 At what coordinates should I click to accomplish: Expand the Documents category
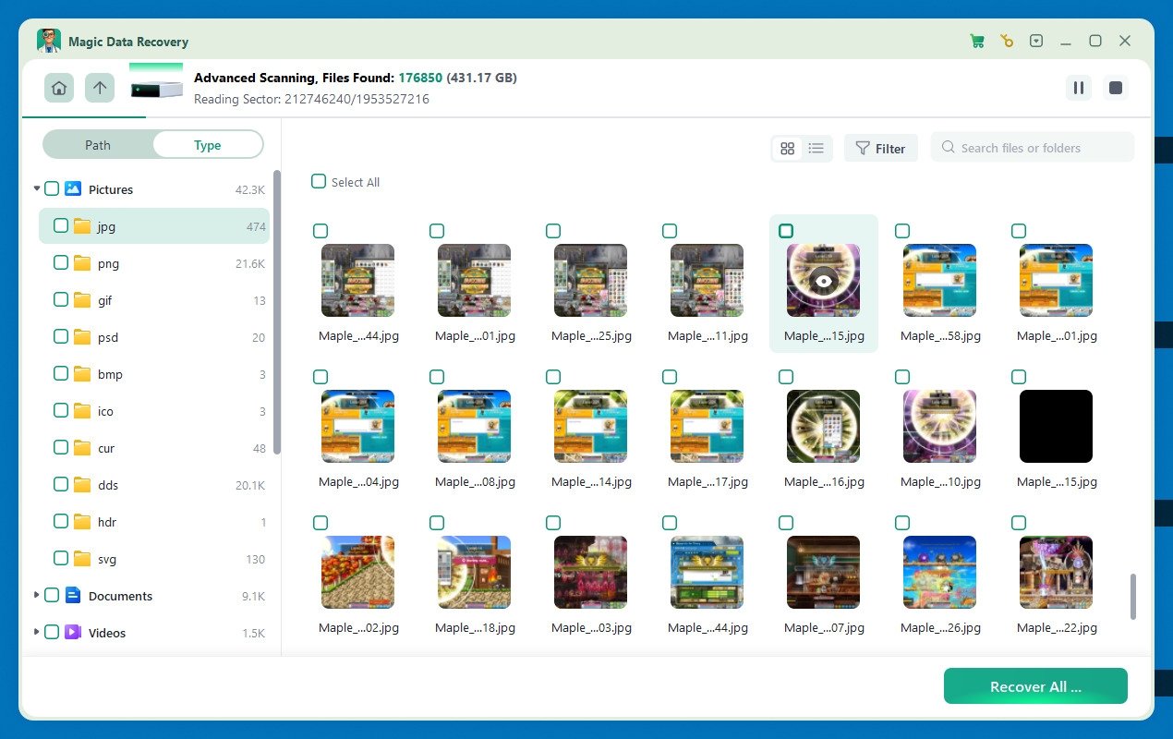(37, 596)
